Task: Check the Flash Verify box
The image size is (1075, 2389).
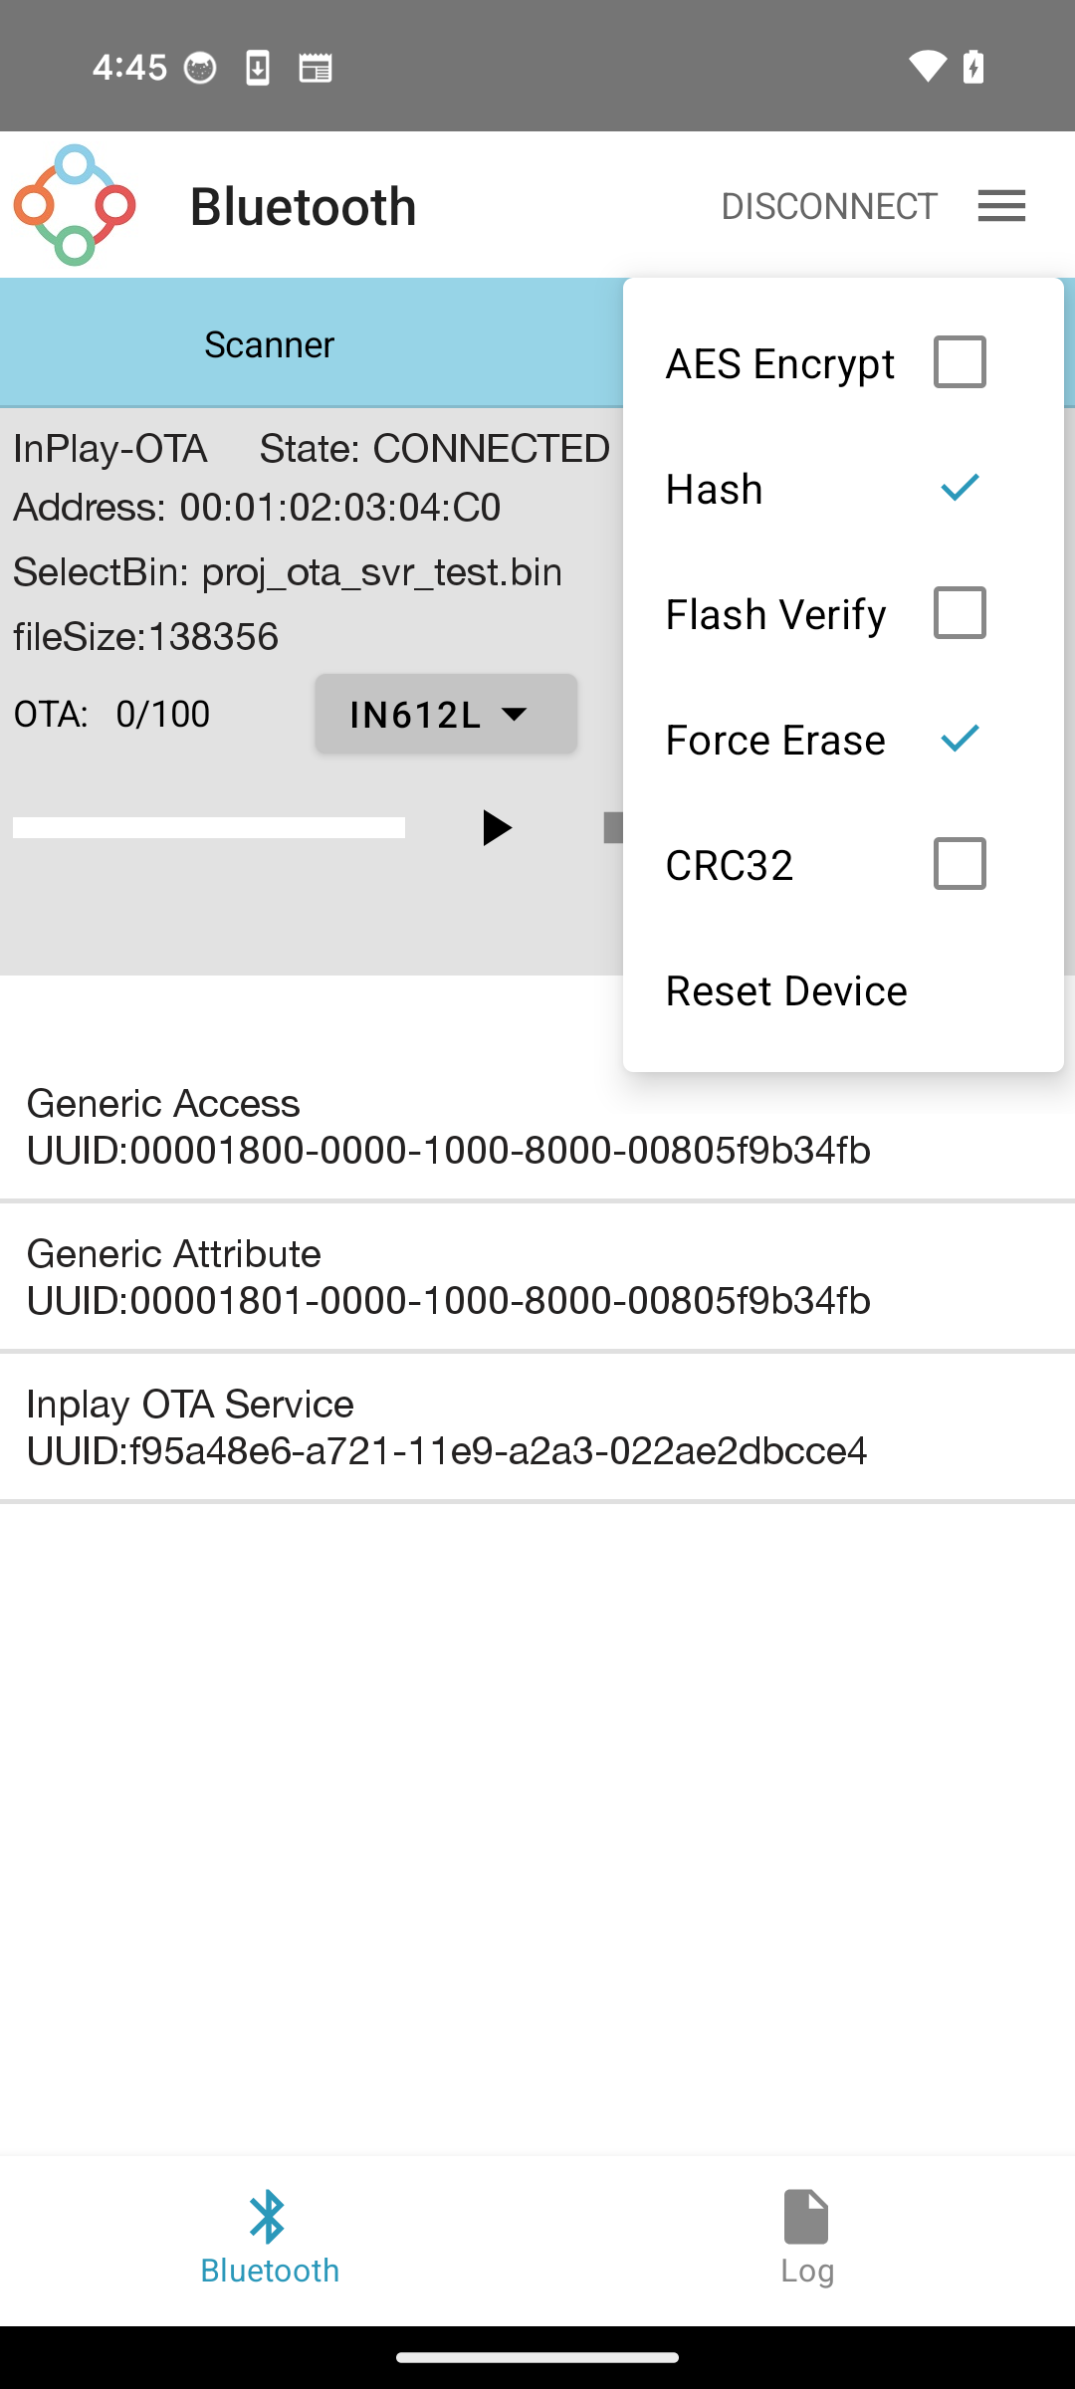Action: pyautogui.click(x=960, y=612)
